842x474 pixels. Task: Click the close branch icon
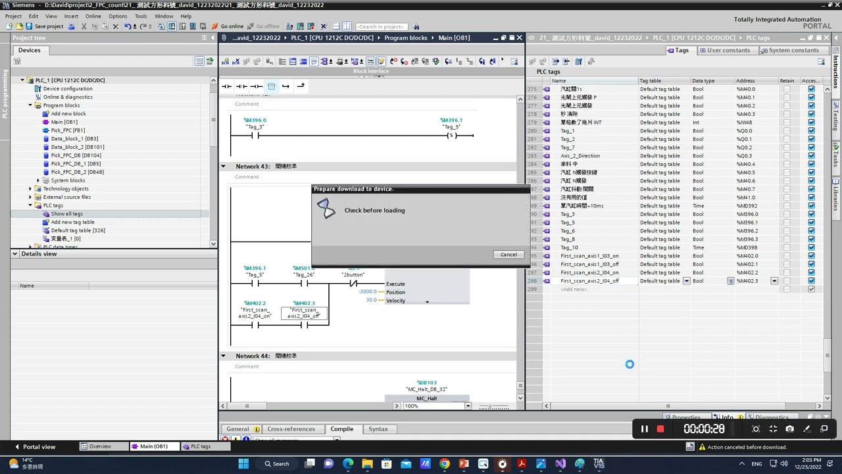tap(301, 86)
